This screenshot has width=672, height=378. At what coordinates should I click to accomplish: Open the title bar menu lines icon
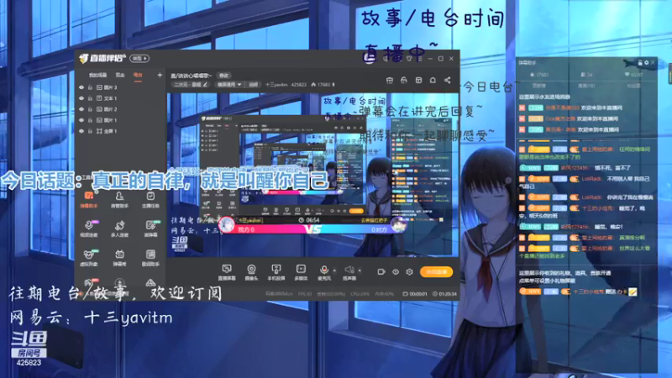click(419, 58)
